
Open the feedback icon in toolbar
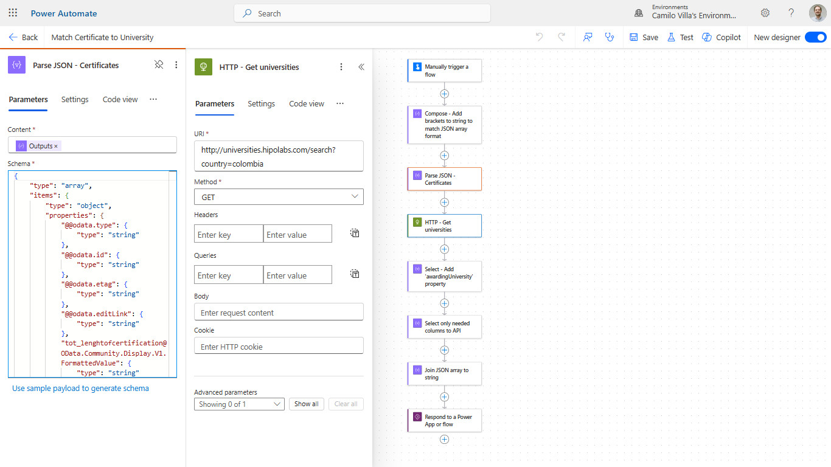point(588,37)
